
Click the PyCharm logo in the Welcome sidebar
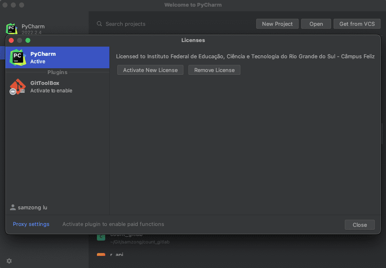point(12,29)
